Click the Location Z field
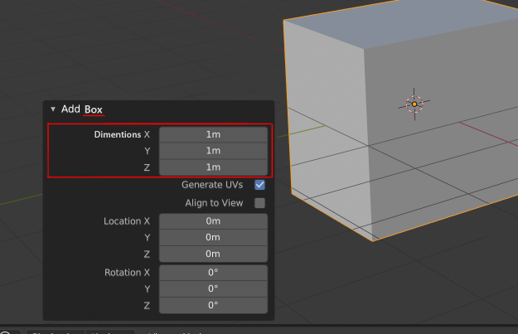This screenshot has width=518, height=334. (213, 254)
